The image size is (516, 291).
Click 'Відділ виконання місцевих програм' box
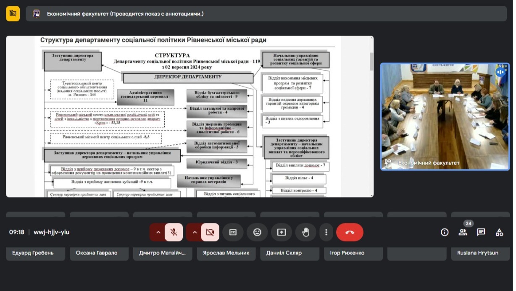[292, 84]
